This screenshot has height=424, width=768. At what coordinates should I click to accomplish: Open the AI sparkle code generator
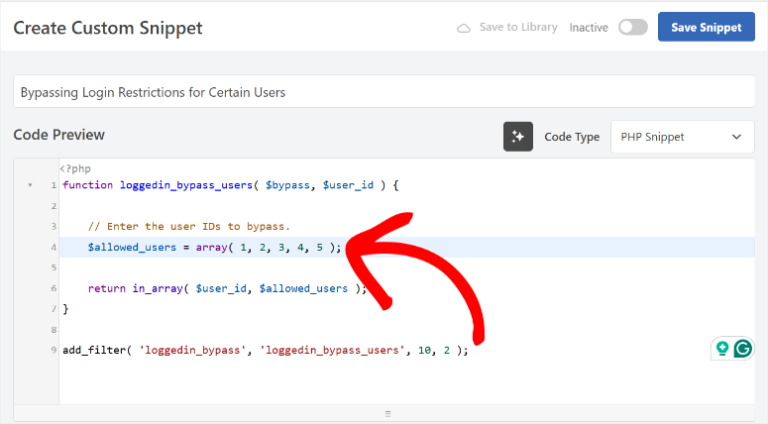coord(517,137)
